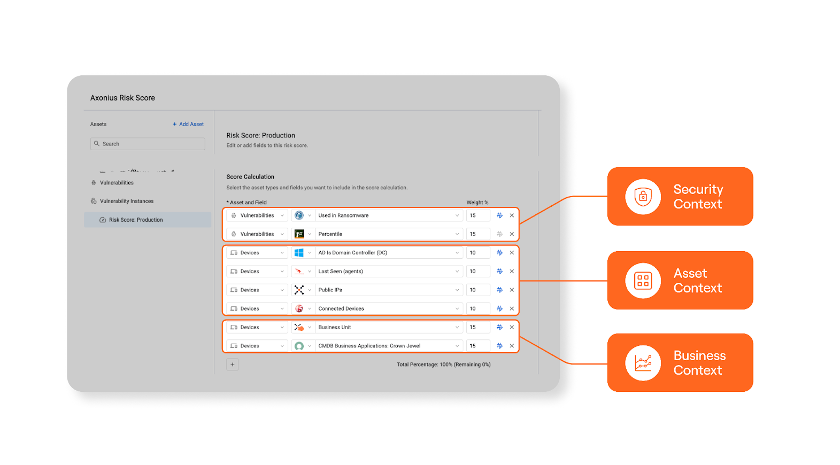Screen dimensions: 840x465
Task: Select Vulnerability Instances in assets list
Action: pyautogui.click(x=126, y=201)
